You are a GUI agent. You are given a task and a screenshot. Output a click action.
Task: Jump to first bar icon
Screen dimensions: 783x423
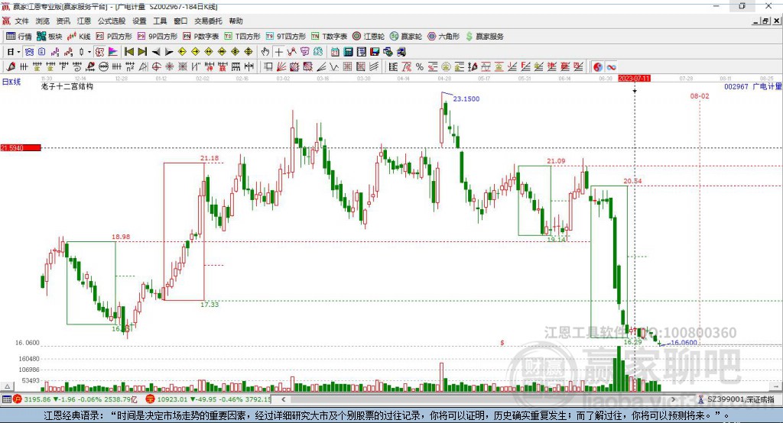128,52
